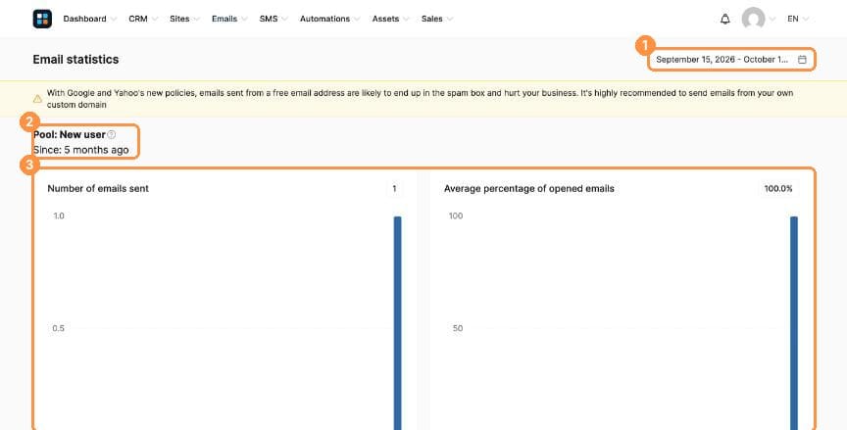Open the notifications bell

724,19
